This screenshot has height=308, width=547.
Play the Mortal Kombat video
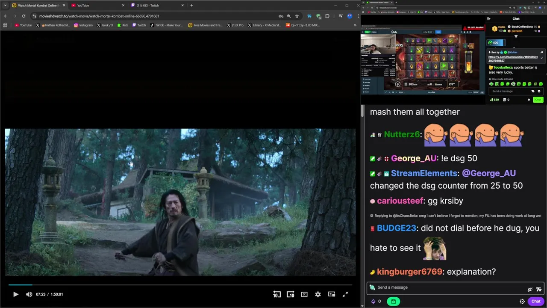pos(16,294)
